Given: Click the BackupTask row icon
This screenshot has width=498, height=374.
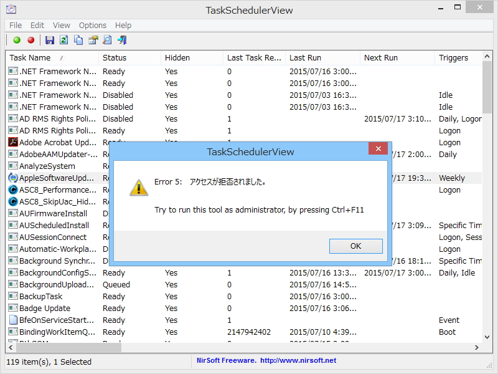Looking at the screenshot, I should click(13, 296).
